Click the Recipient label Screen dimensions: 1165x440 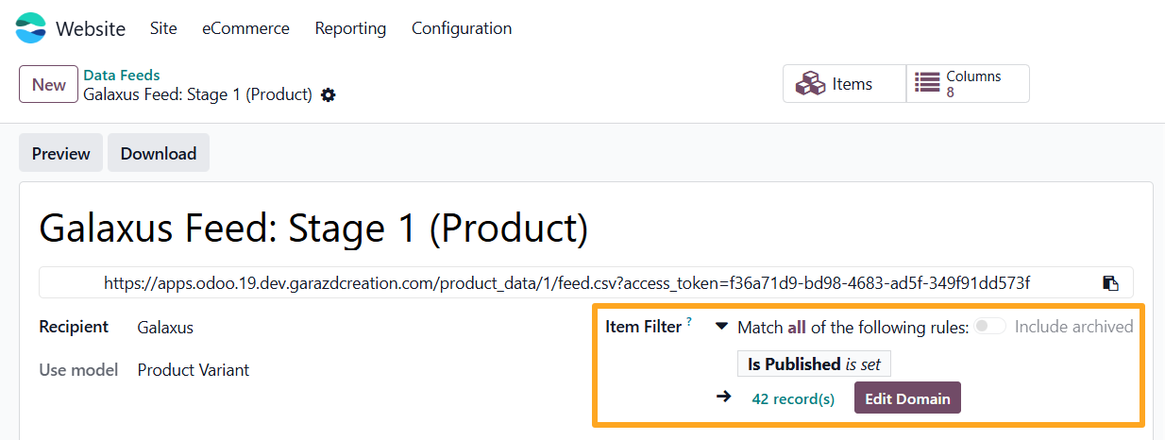pos(74,327)
